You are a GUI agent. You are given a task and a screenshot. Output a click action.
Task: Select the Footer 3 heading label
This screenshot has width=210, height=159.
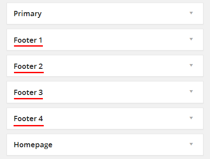[28, 92]
